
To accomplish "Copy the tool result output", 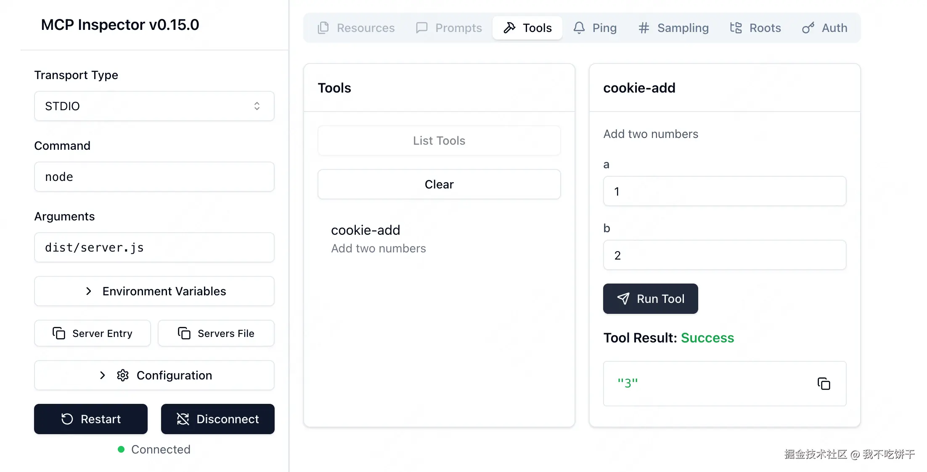I will click(x=824, y=384).
